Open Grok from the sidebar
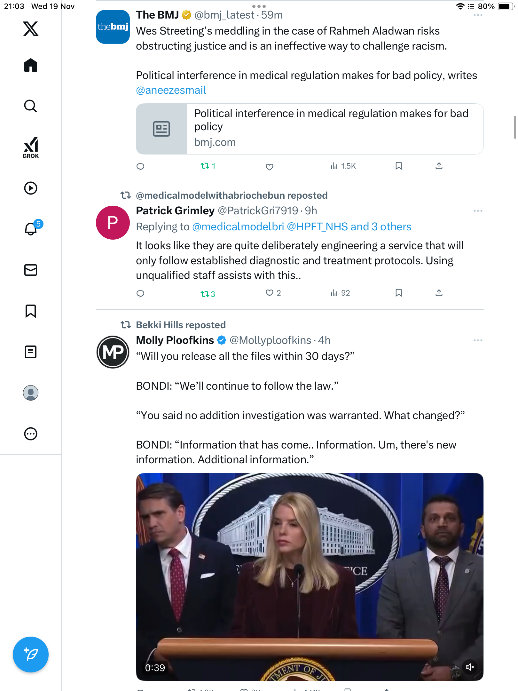Viewport: 518px width, 691px height. [31, 148]
